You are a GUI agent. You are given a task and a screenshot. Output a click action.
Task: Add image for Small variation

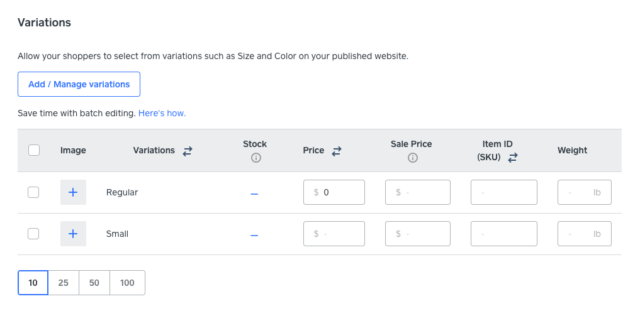pos(73,234)
